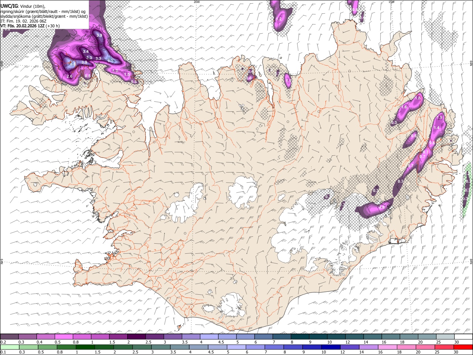Select the bottom-row lilac swatch starting at 14
Image resolution: width=473 pixels, height=355 pixels.
(368, 347)
